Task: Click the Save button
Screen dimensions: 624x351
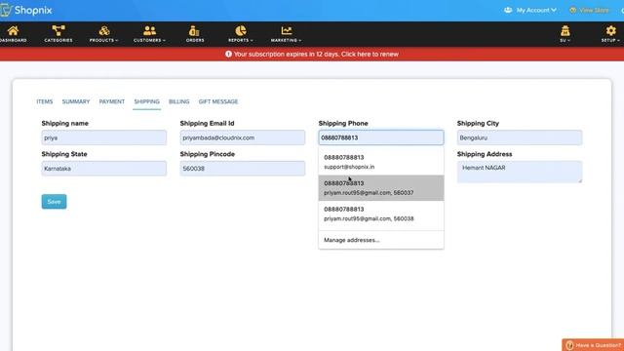Action: coord(55,202)
